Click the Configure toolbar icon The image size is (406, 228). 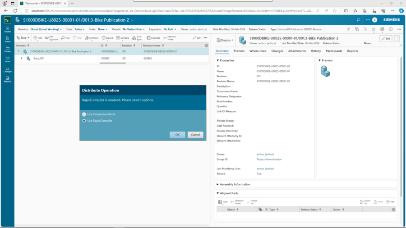pos(92,38)
